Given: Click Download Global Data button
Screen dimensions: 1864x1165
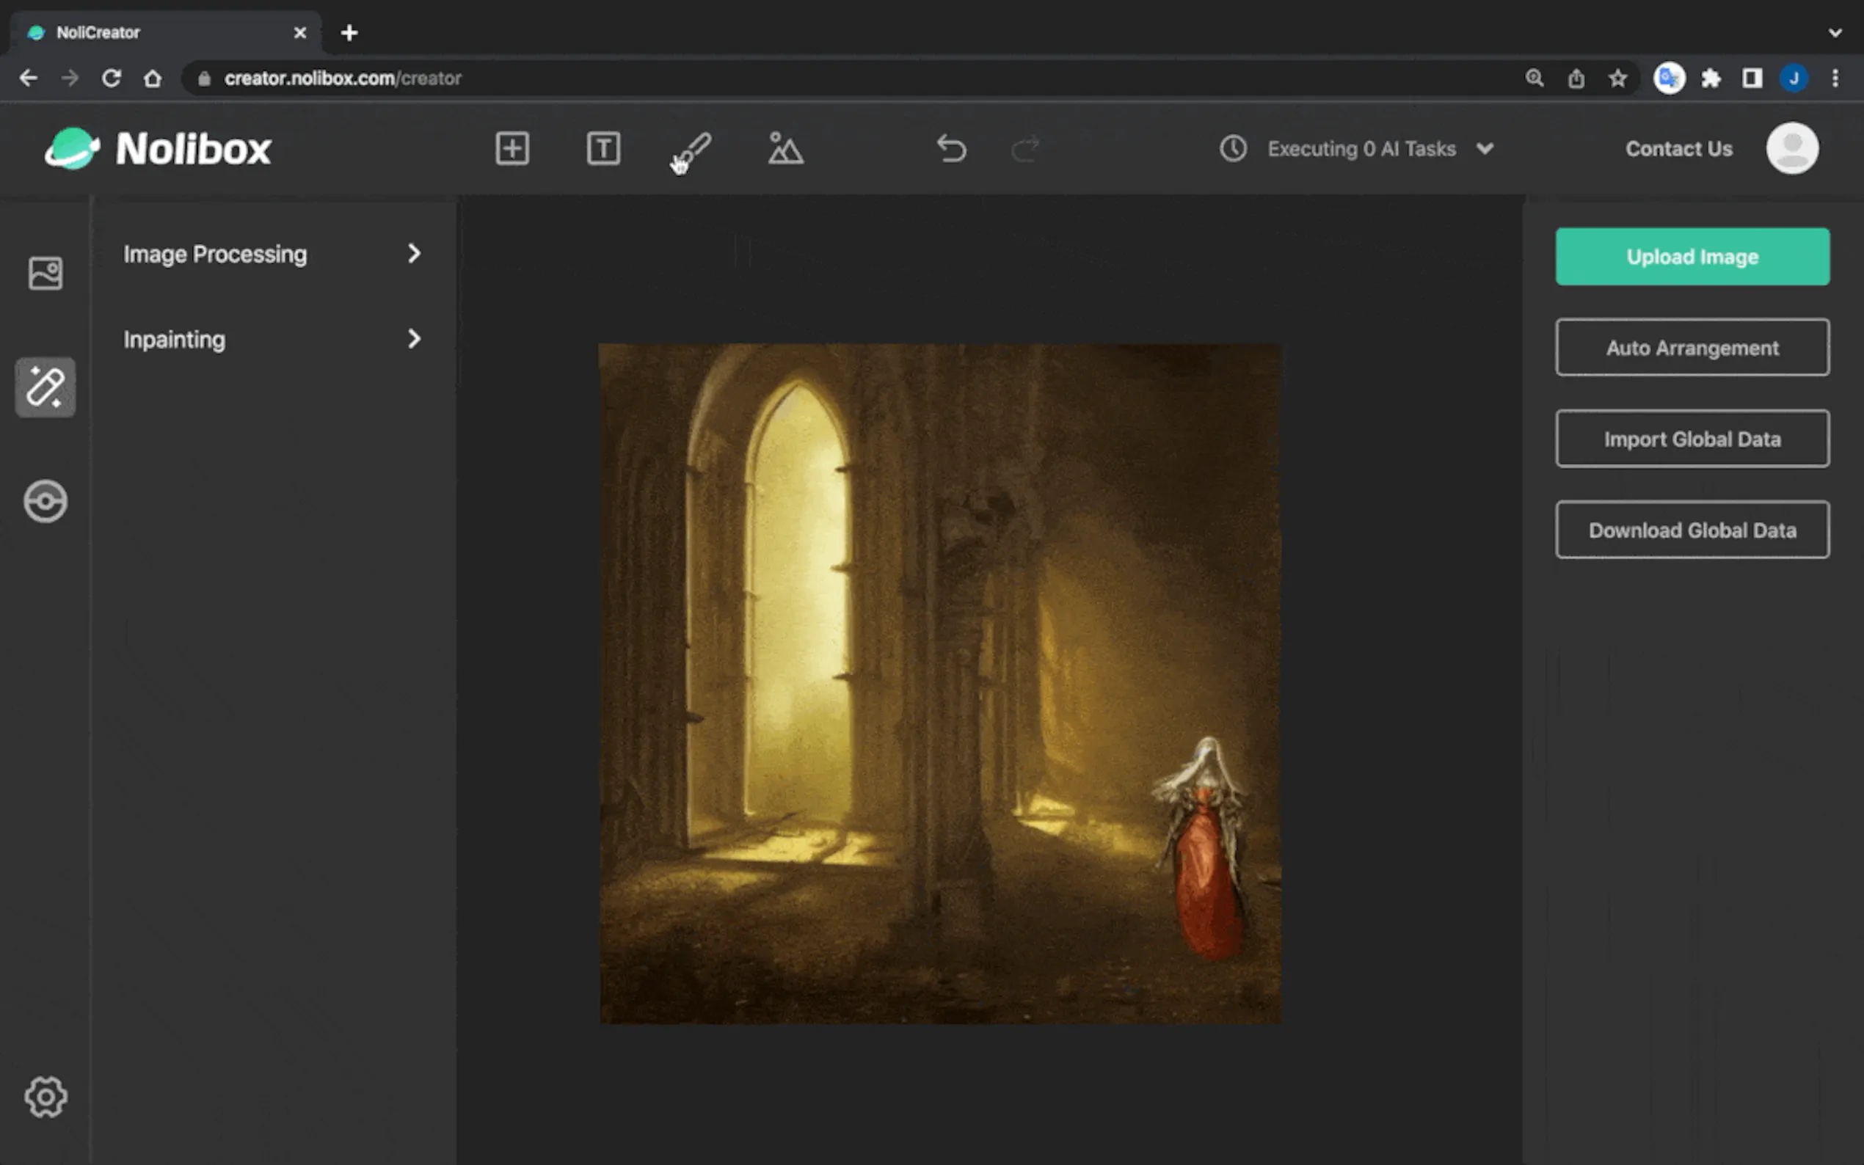Looking at the screenshot, I should (1692, 530).
